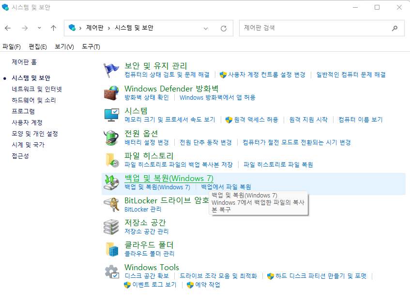The image size is (410, 304).
Task: Open the recent pages dropdown beside the forward arrow
Action: pyautogui.click(x=40, y=28)
